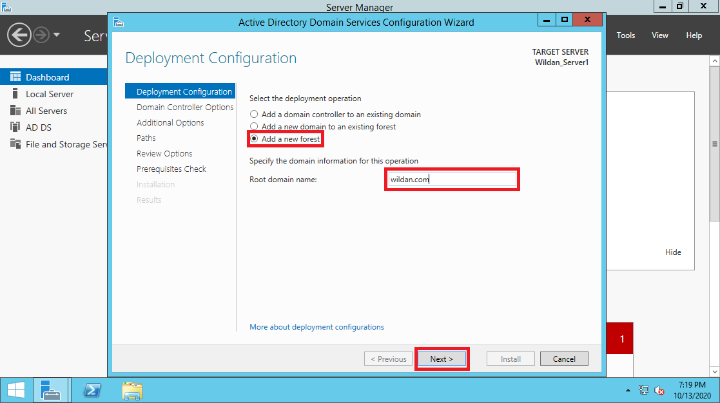Click the wizard title bar icon
The width and height of the screenshot is (720, 403).
click(119, 22)
